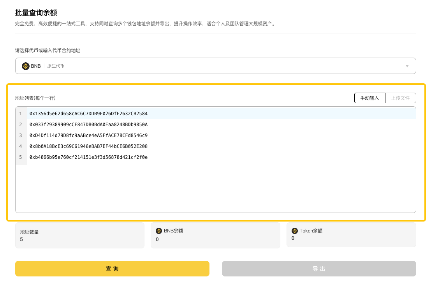
Task: Click line number 5 in editor gutter
Action: pos(21,157)
